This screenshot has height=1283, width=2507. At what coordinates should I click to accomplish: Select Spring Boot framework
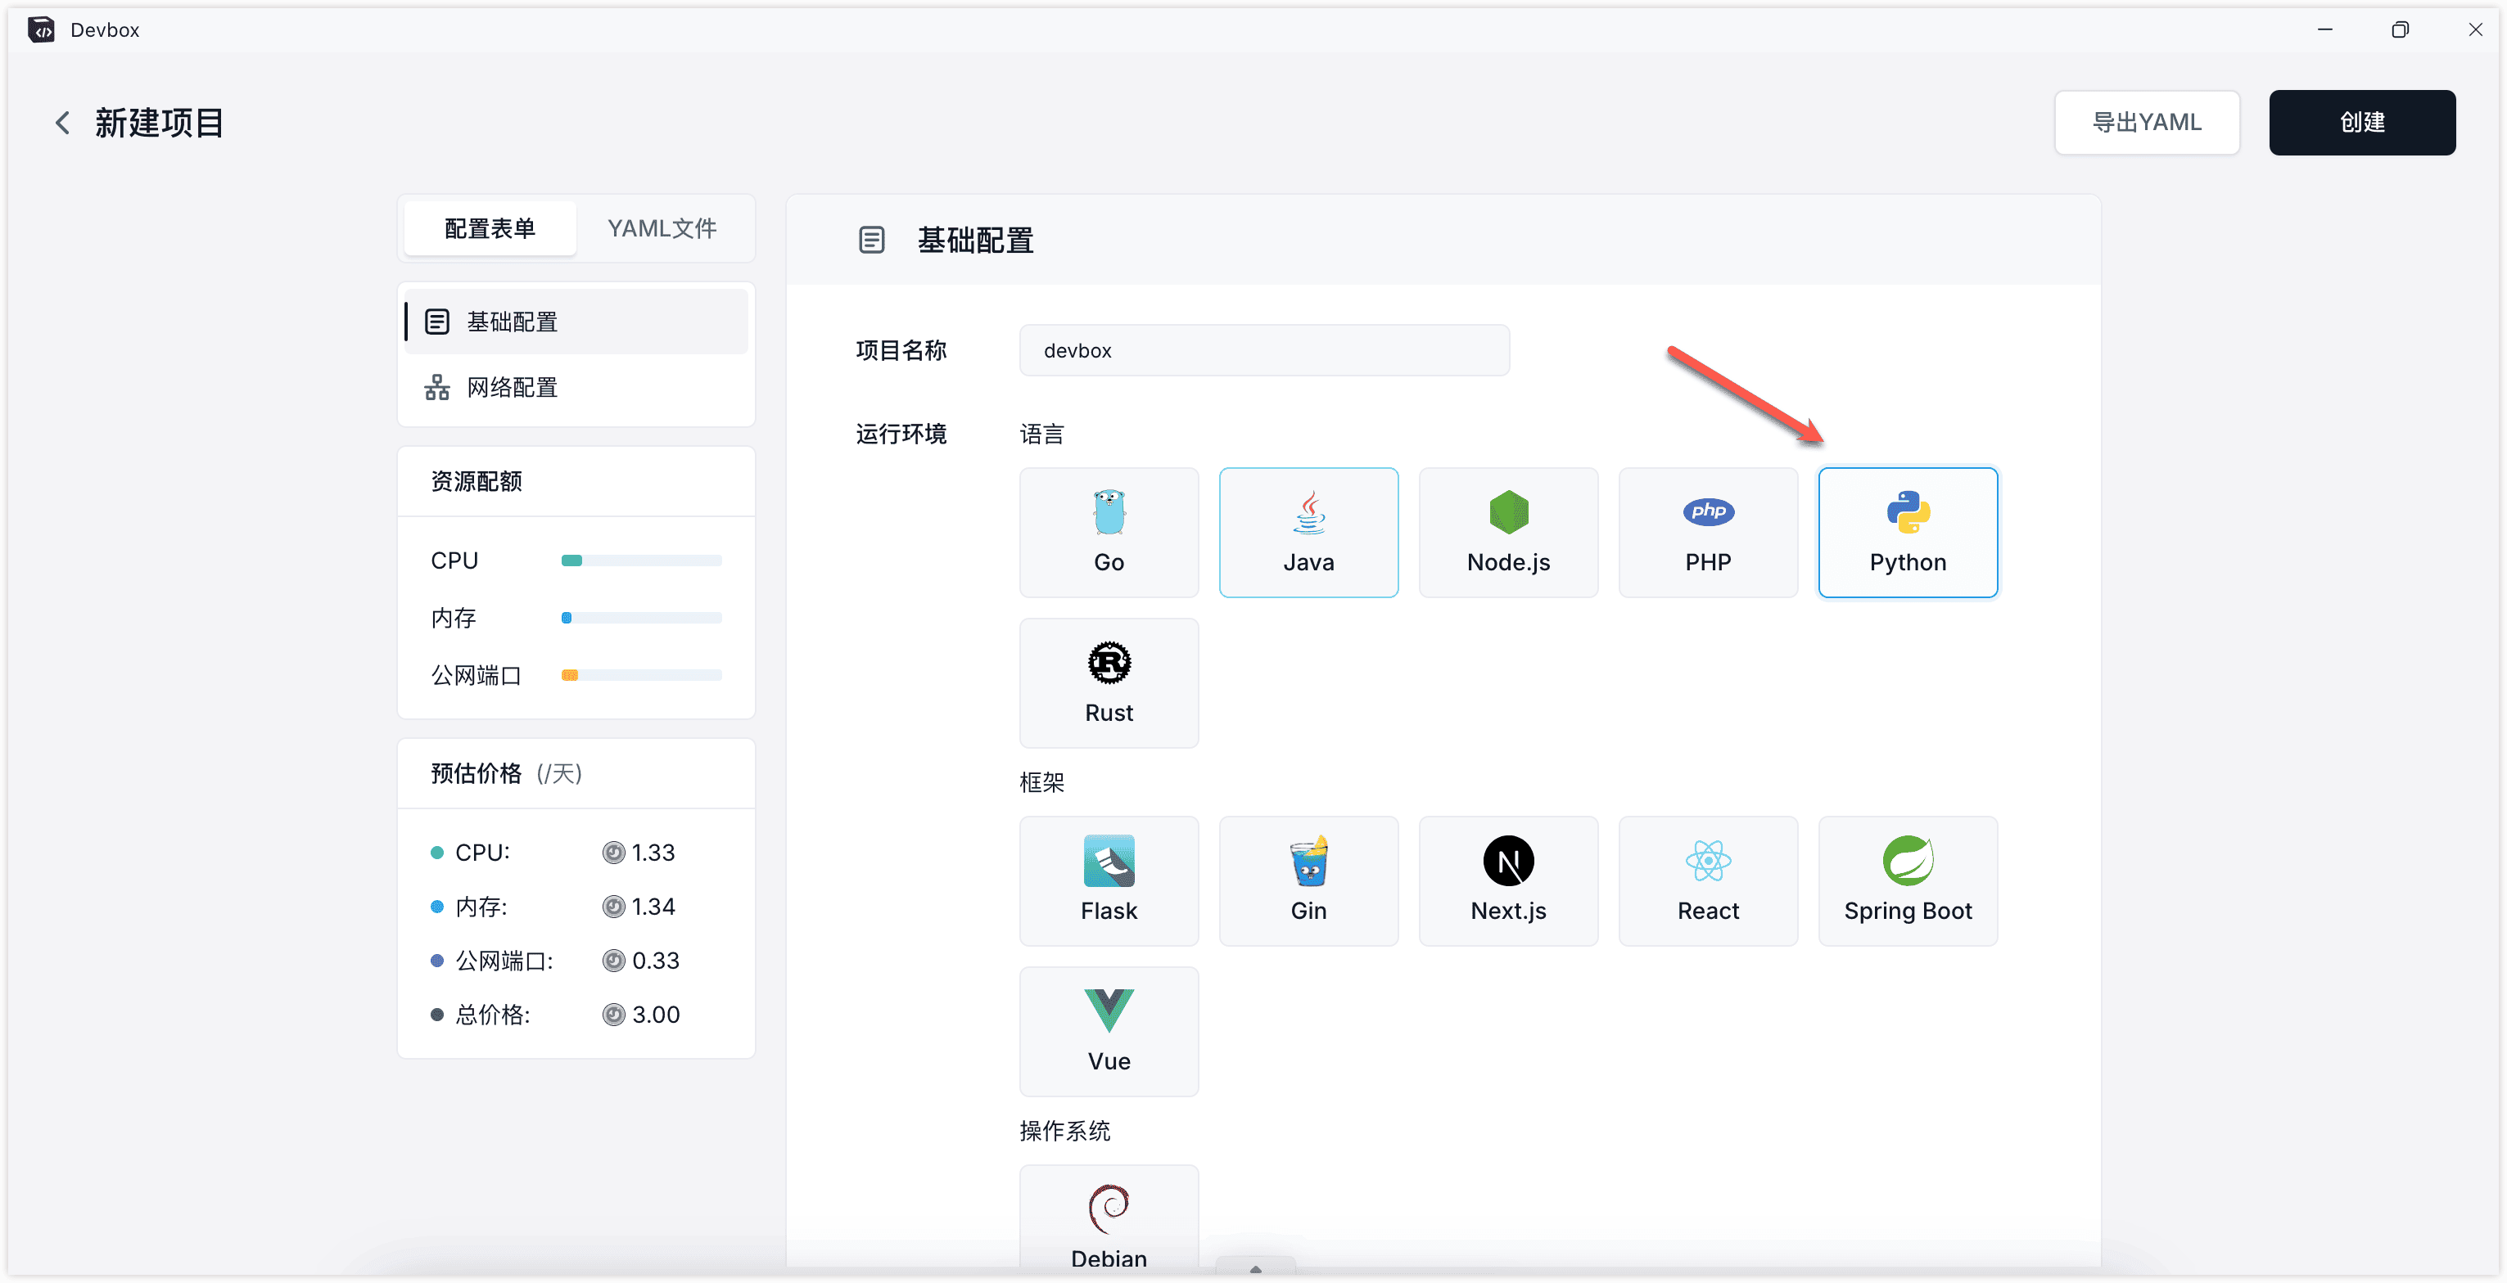(1907, 880)
